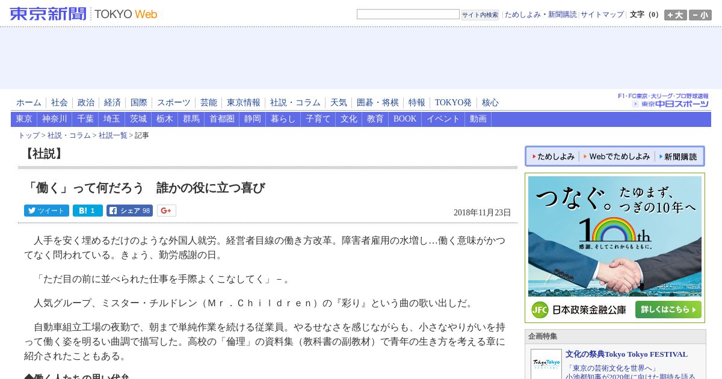Image resolution: width=722 pixels, height=379 pixels.
Task: Click 詳しくはこちら button in the ad
Action: pos(668,310)
